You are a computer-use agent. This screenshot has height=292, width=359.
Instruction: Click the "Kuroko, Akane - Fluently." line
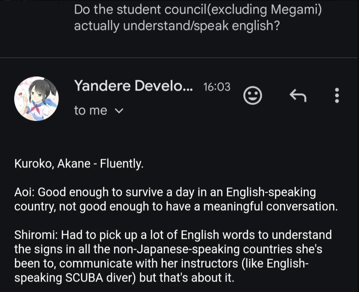[x=79, y=164]
